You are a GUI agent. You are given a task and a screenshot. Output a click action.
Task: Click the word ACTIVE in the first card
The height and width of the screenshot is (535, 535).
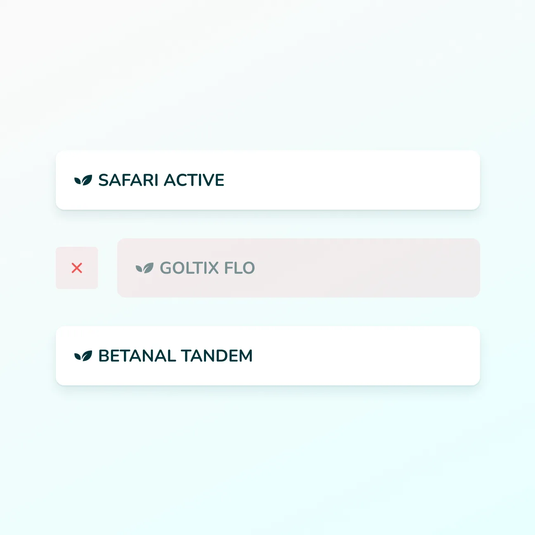click(x=194, y=180)
